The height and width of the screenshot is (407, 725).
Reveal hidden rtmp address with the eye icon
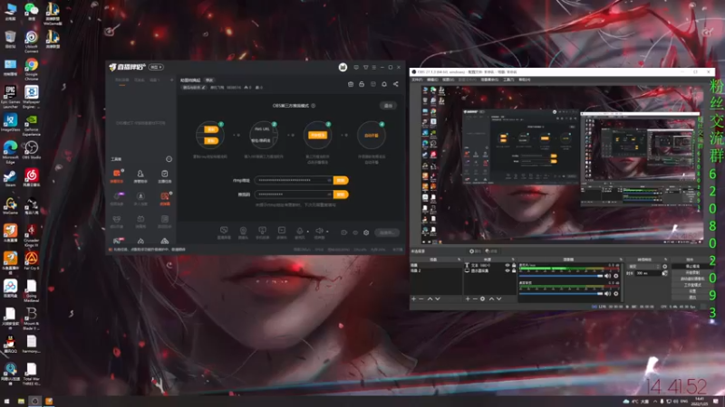tap(329, 180)
